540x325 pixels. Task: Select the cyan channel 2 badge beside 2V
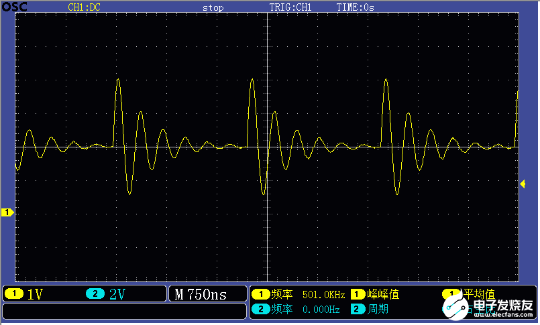95,294
